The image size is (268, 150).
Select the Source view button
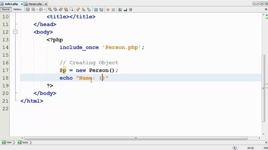(x=5, y=10)
